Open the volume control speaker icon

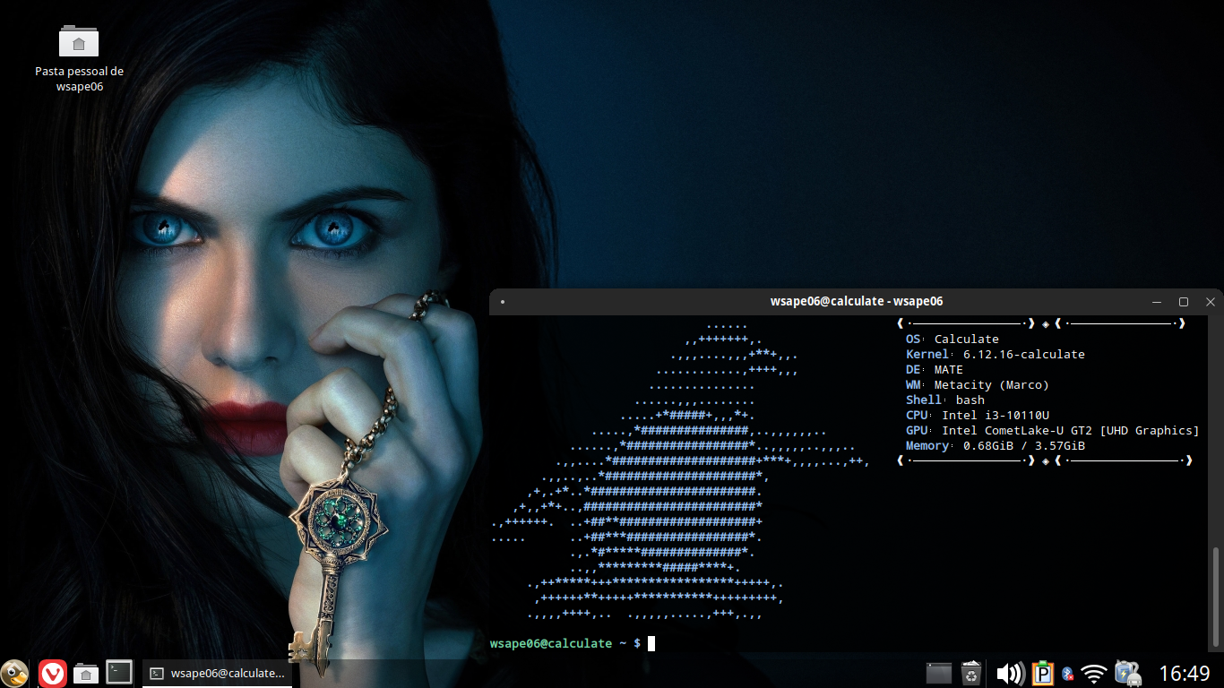click(1011, 673)
